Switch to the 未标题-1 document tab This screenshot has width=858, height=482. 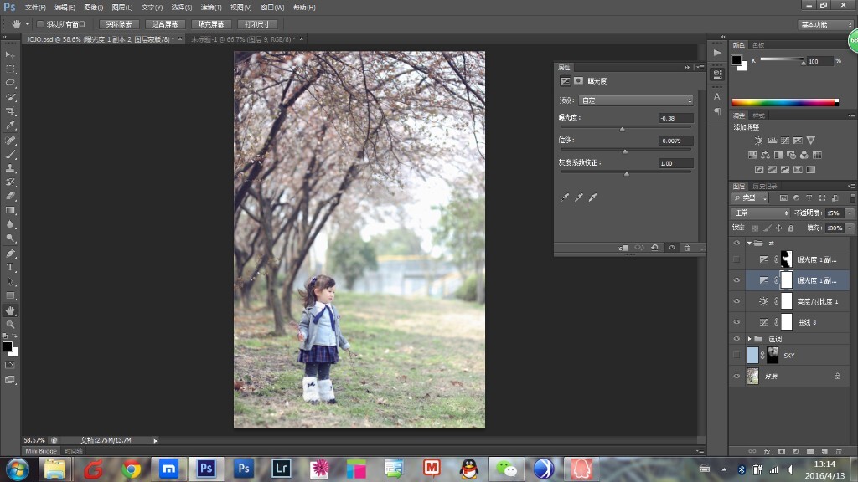tap(243, 39)
